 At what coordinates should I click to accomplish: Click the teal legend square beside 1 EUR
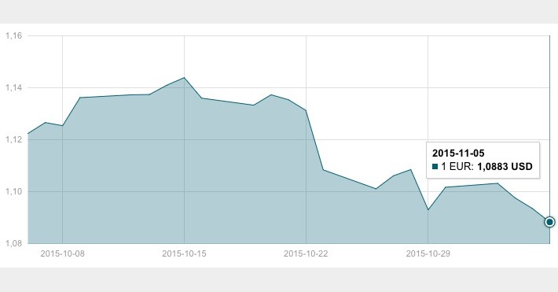435,167
